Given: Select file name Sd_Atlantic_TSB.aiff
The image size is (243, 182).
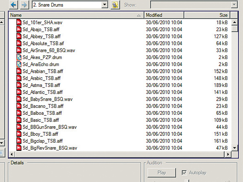Looking at the screenshot, I should (x=43, y=92).
